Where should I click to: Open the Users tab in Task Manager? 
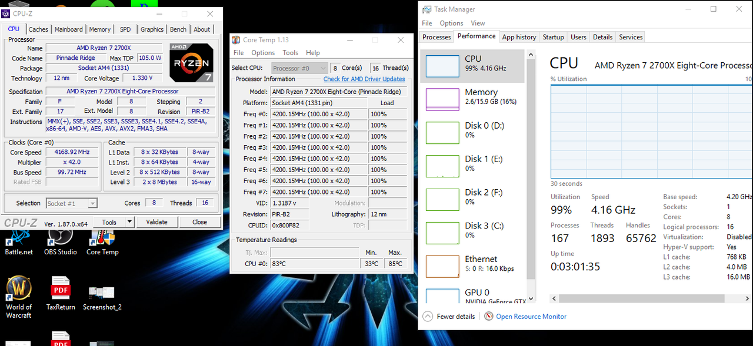point(578,37)
